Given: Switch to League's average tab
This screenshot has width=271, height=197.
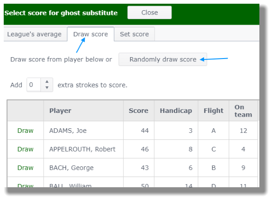Looking at the screenshot, I should (34, 34).
